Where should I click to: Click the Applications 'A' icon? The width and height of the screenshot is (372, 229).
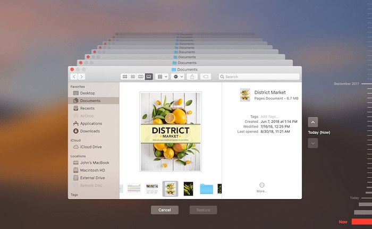tap(75, 123)
